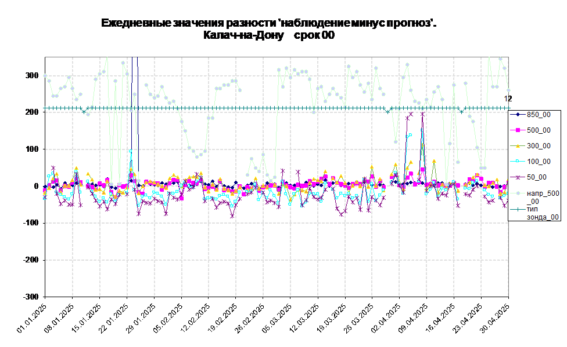Image resolution: width=567 pixels, height=347 pixels.
Task: Click x-axis date 26.03.2025
Action: pyautogui.click(x=359, y=317)
